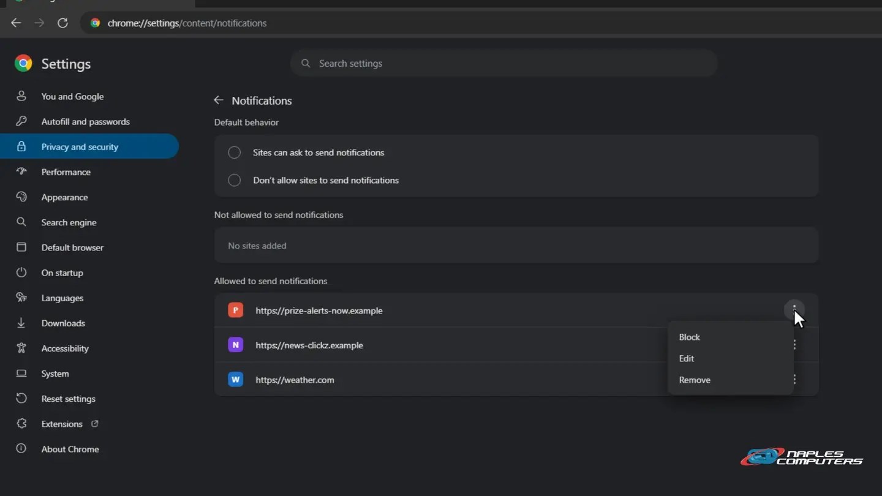Open more actions for news-clickz.example
This screenshot has width=882, height=496.
click(794, 345)
